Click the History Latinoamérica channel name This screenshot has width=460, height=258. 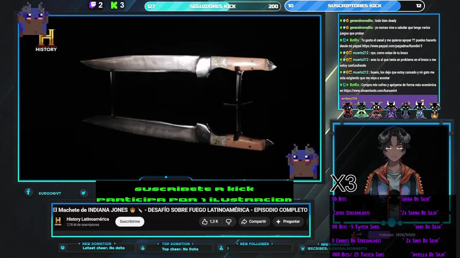click(88, 219)
